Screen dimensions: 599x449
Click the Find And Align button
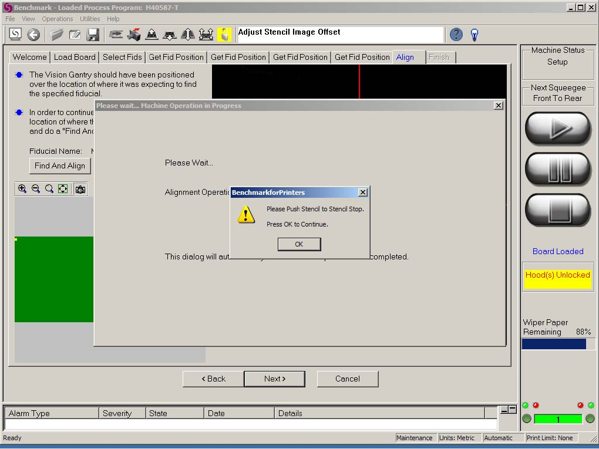tap(60, 166)
